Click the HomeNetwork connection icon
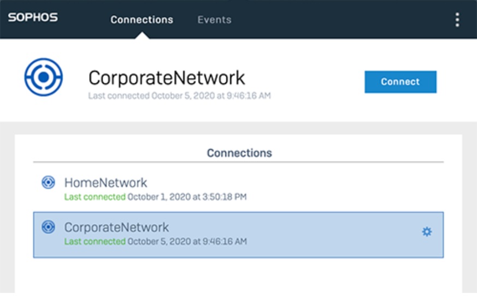 (48, 182)
